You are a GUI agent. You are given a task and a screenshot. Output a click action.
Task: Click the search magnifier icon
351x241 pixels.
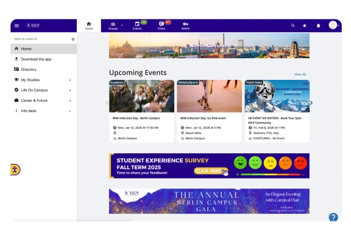293,25
